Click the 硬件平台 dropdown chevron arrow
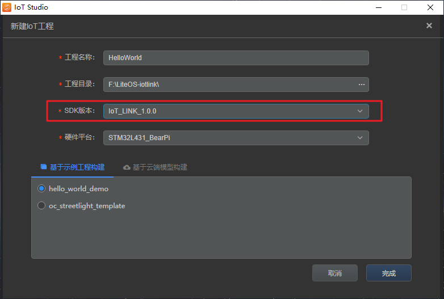This screenshot has width=444, height=299. coord(360,138)
